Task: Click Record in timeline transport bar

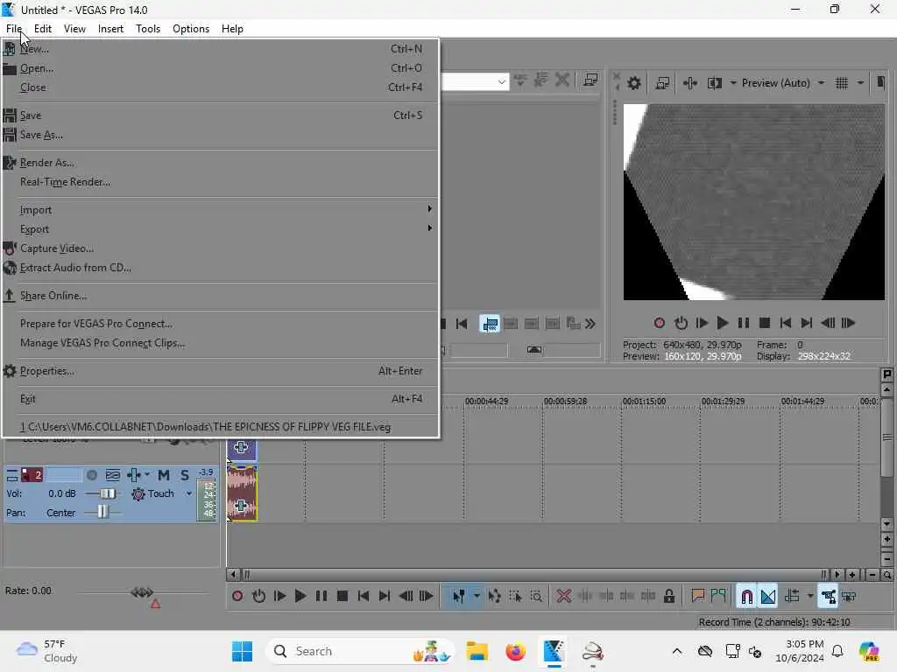Action: click(237, 597)
